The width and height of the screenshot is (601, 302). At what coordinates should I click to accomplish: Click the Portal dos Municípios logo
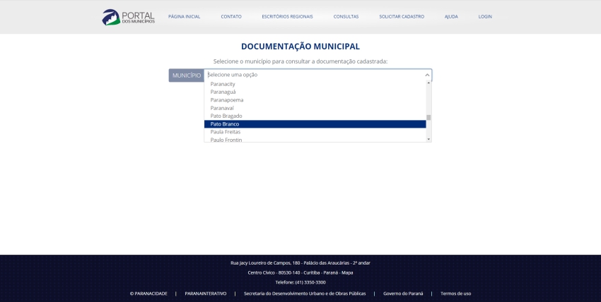point(128,17)
